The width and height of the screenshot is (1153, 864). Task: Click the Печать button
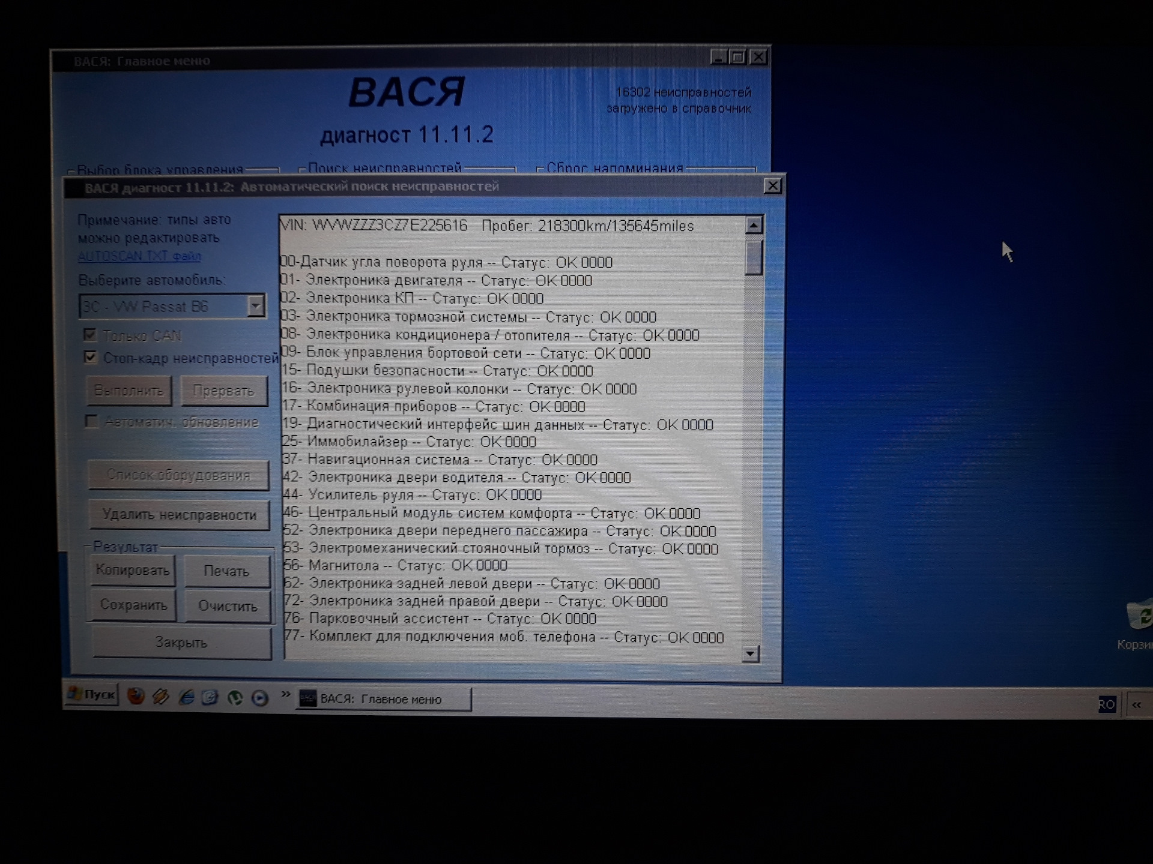[226, 571]
